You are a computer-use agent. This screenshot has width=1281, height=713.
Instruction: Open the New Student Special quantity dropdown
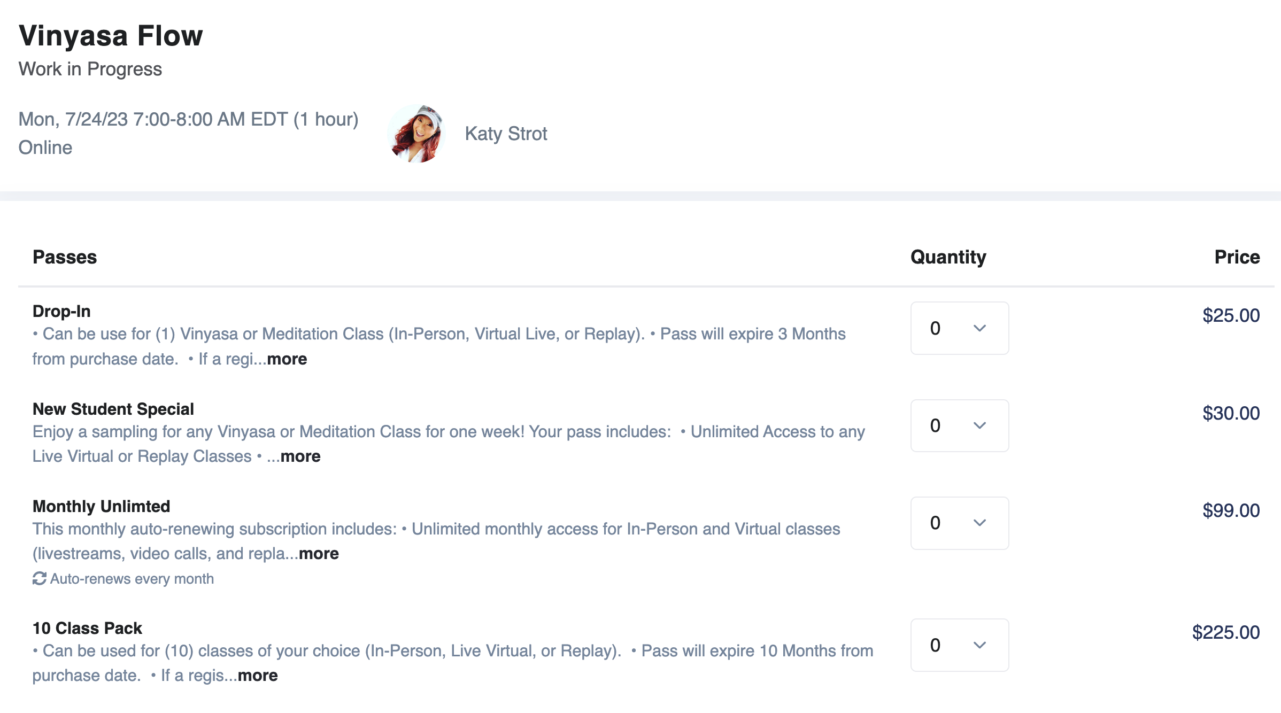coord(959,426)
